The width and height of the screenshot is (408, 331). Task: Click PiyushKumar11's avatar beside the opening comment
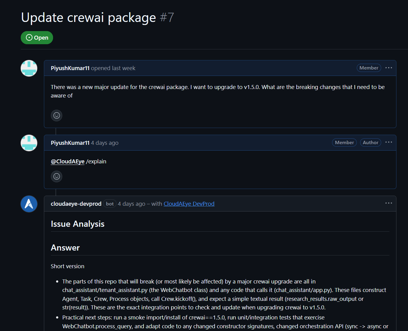click(29, 68)
